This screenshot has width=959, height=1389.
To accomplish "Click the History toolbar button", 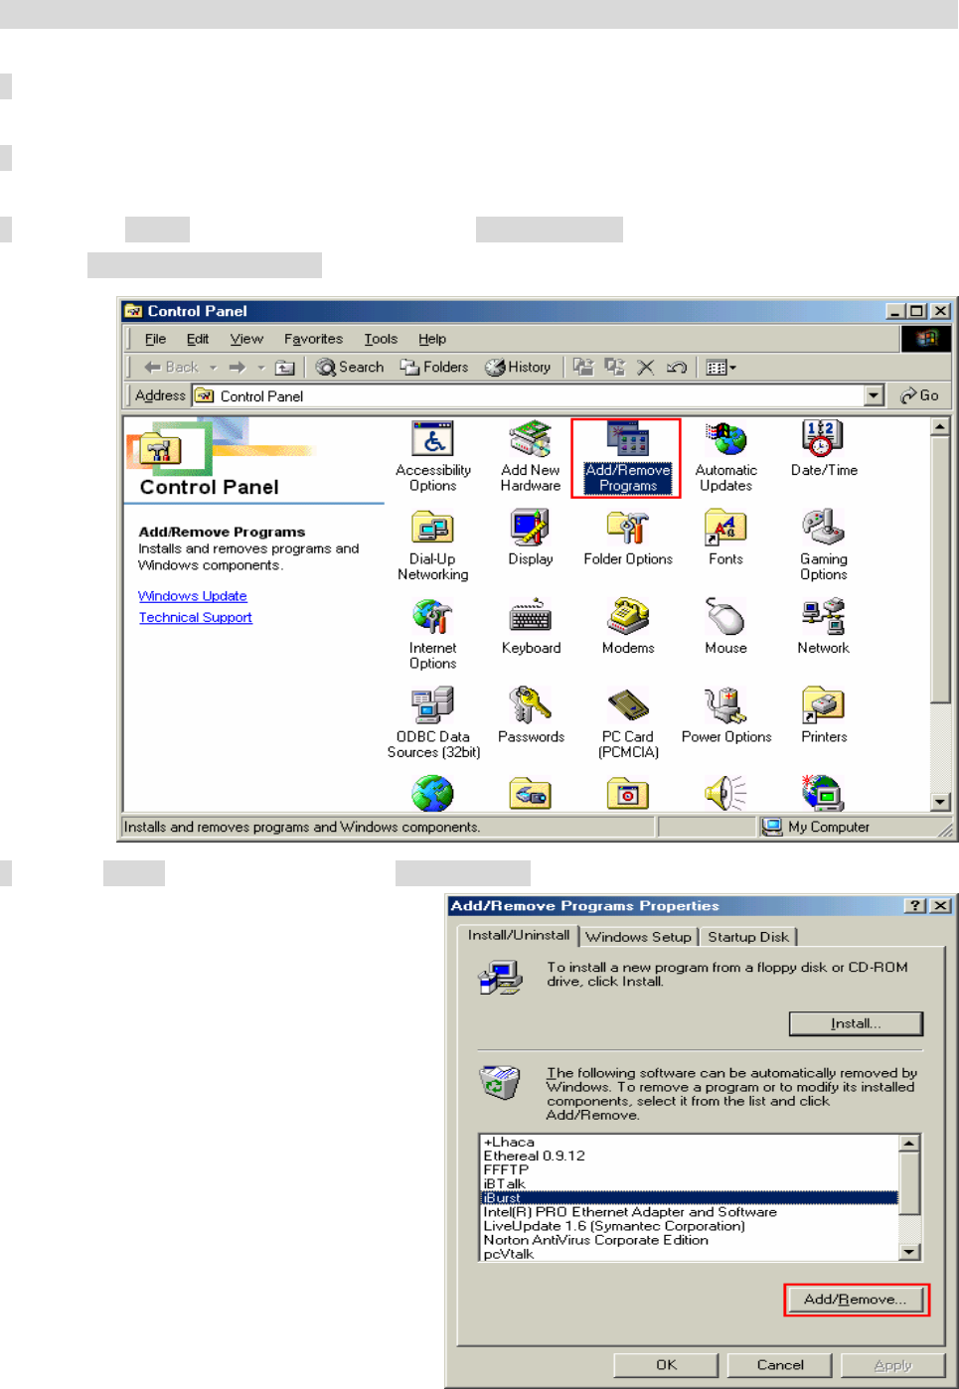I will [x=518, y=367].
